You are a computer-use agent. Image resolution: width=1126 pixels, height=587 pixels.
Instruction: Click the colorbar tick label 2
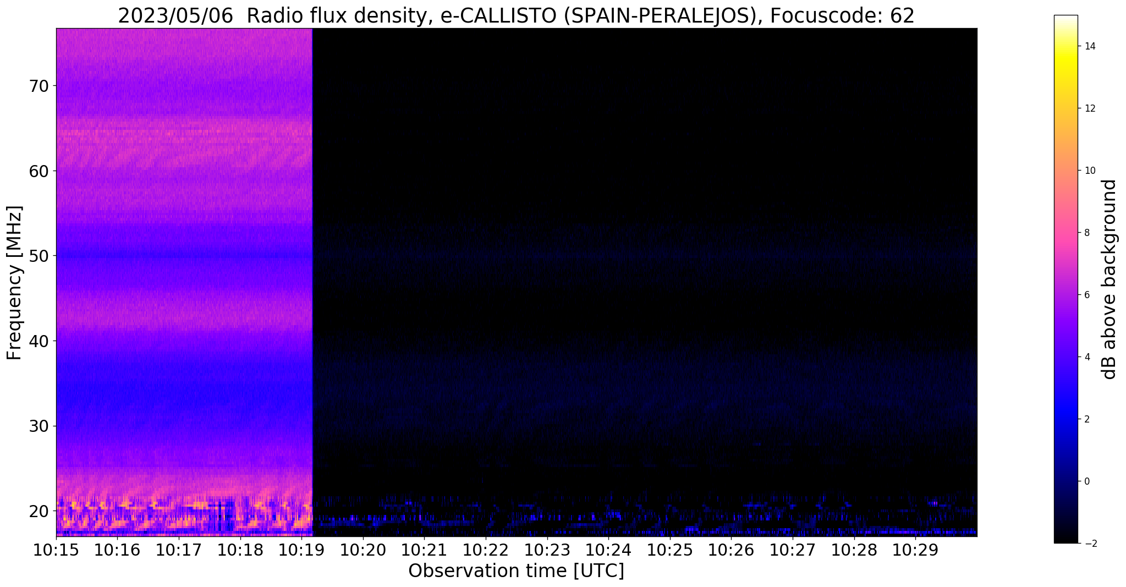coord(1086,419)
